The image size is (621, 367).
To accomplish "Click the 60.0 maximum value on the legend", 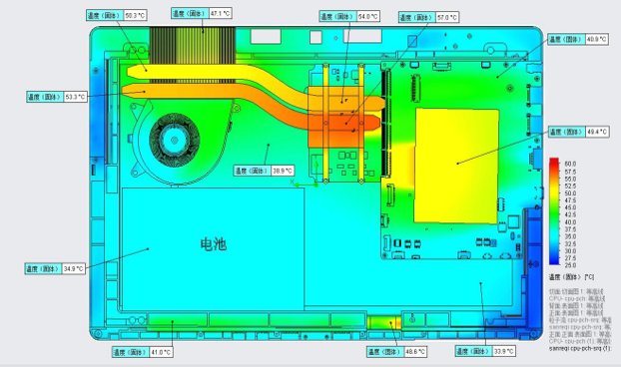I will [570, 164].
